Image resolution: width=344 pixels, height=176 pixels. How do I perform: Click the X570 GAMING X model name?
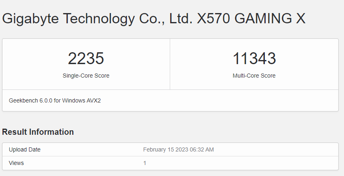(251, 19)
